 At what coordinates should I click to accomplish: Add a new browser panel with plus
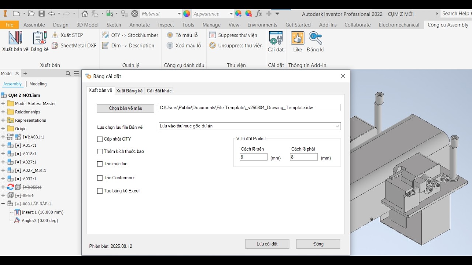(x=25, y=74)
